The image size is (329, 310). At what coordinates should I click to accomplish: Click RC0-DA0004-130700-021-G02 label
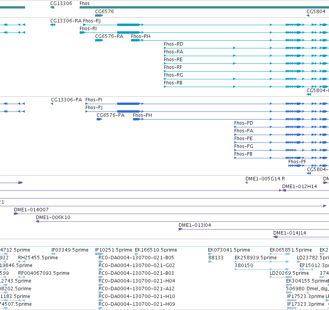pos(136,265)
